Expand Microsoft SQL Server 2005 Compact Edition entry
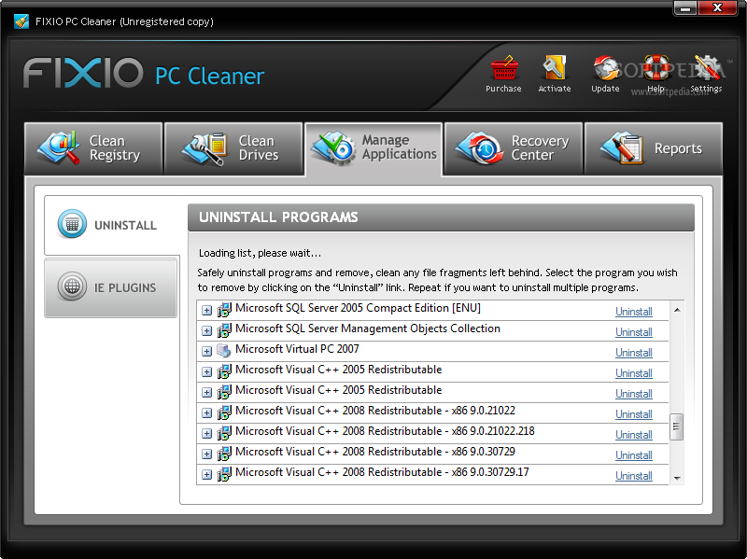 (x=206, y=311)
